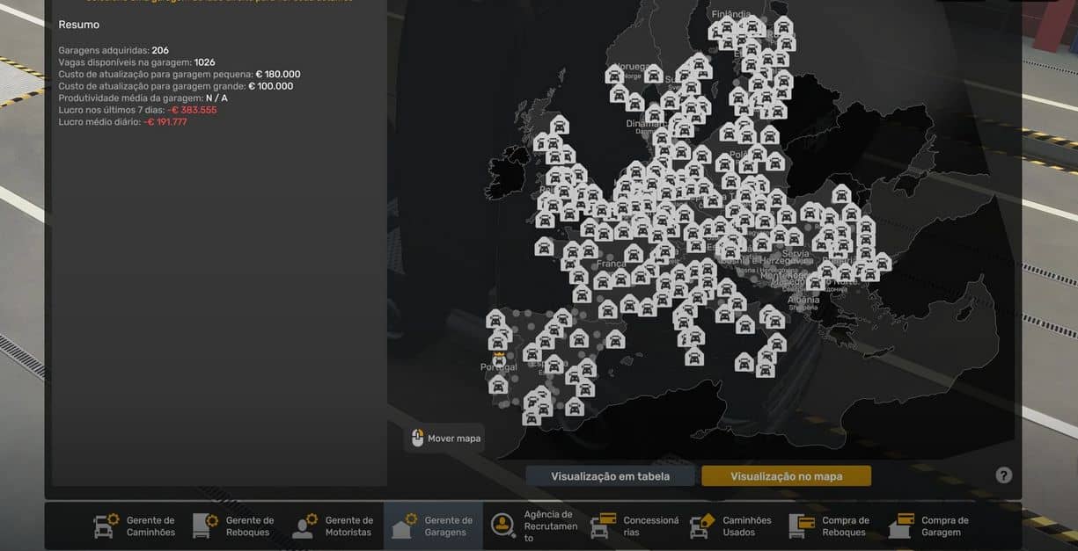Click the Noruega label on the map

point(632,67)
